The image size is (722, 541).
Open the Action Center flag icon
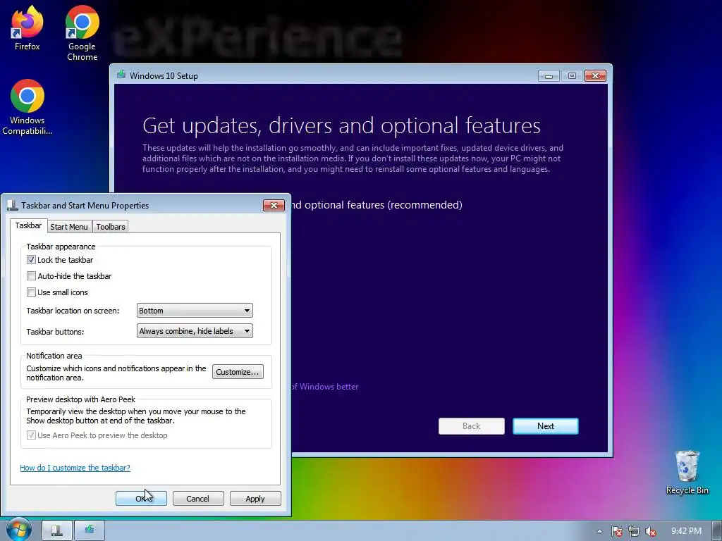(x=616, y=531)
